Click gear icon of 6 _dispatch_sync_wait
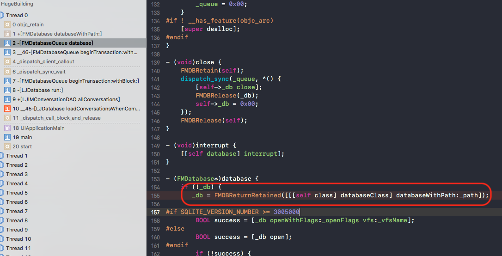 tap(7, 72)
